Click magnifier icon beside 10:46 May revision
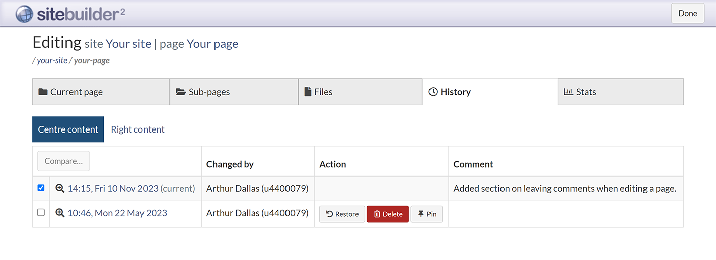Screen dimensions: 716x260 pyautogui.click(x=60, y=213)
